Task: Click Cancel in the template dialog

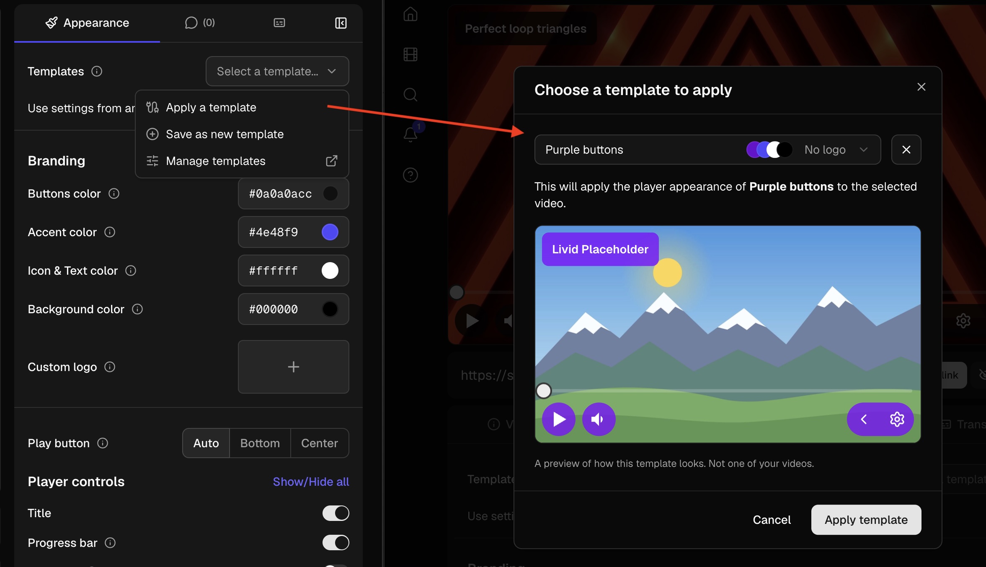Action: coord(772,520)
